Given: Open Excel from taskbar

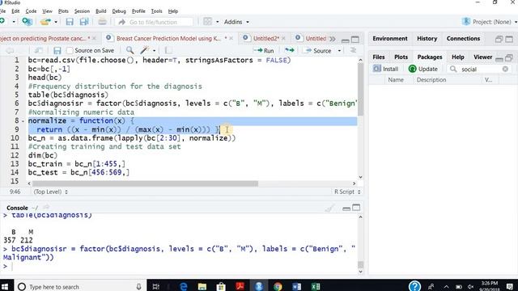Looking at the screenshot, I should click(x=316, y=286).
